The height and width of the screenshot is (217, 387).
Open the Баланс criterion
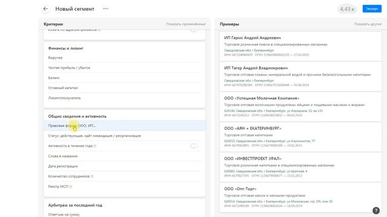coord(125,78)
